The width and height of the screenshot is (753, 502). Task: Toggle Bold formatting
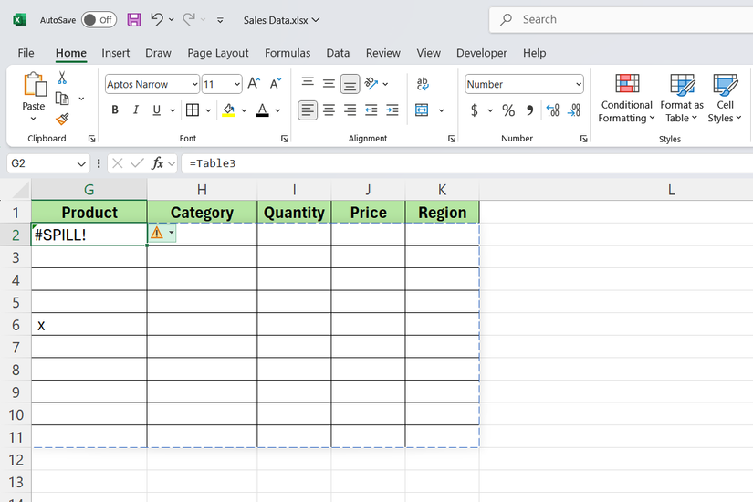(x=115, y=110)
